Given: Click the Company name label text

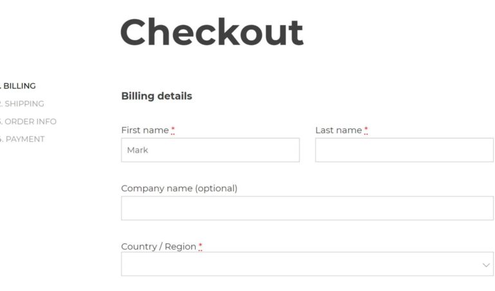Looking at the screenshot, I should pos(157,189).
